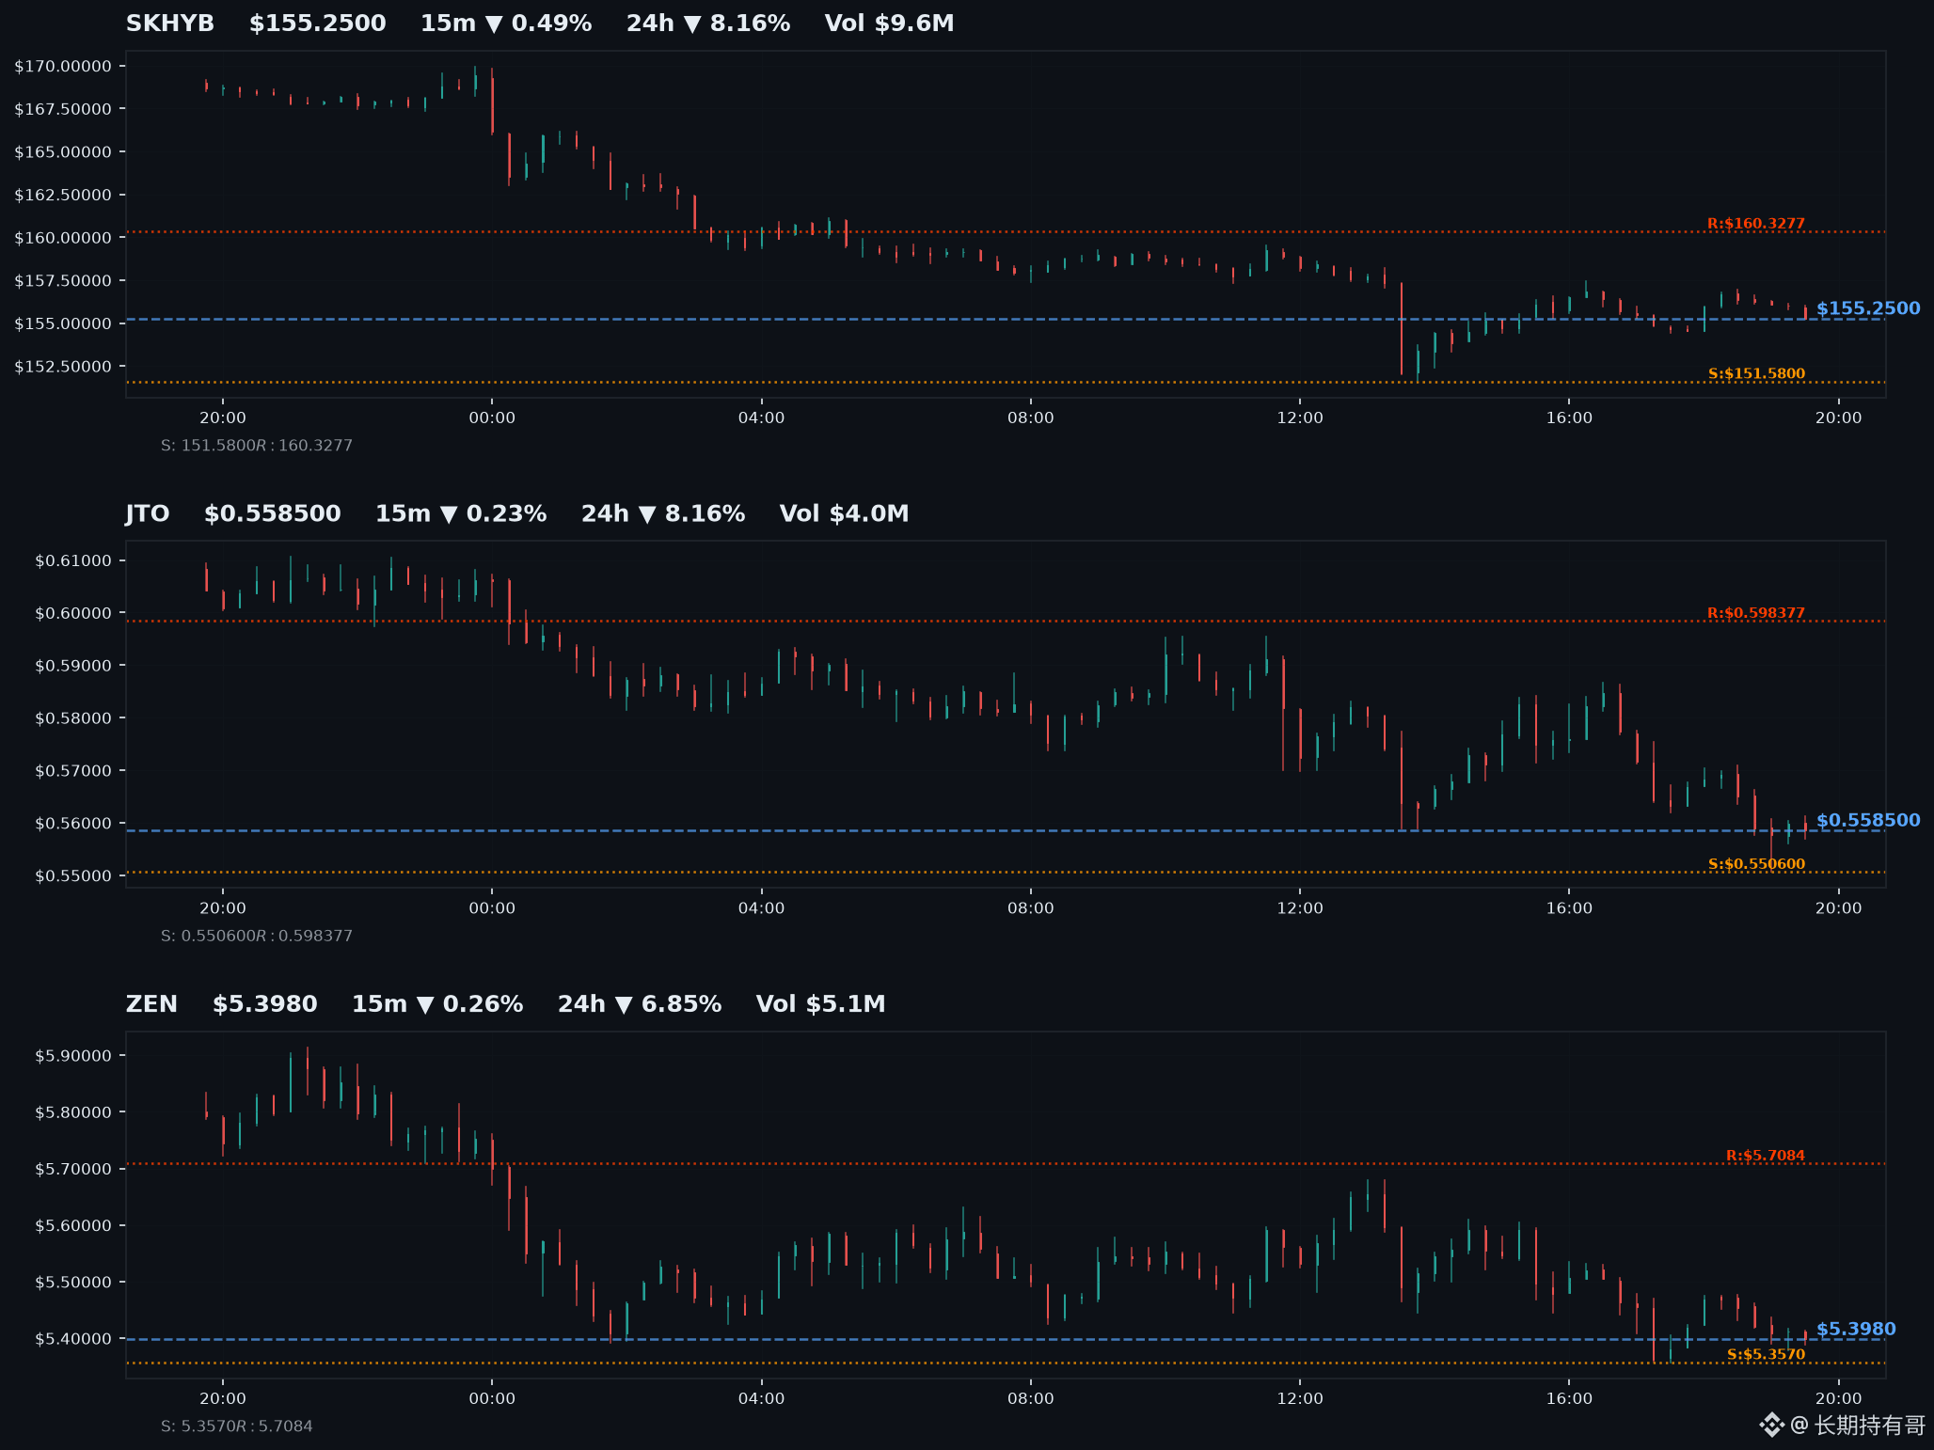The width and height of the screenshot is (1934, 1450).
Task: Select the S: 5.3570 R: 5.7084 footnote
Action: tap(237, 1426)
